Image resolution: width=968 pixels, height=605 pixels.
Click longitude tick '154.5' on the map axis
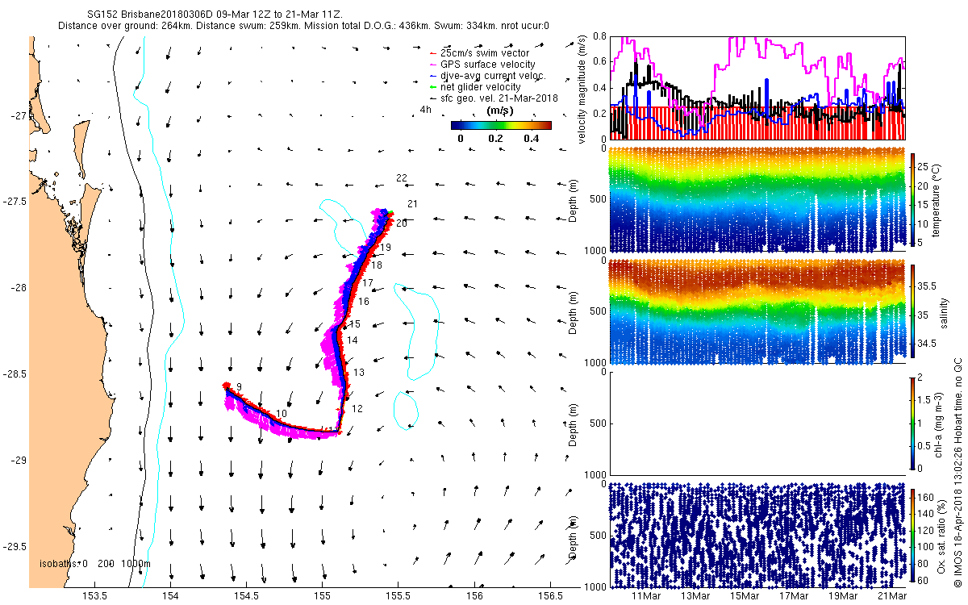tap(247, 596)
